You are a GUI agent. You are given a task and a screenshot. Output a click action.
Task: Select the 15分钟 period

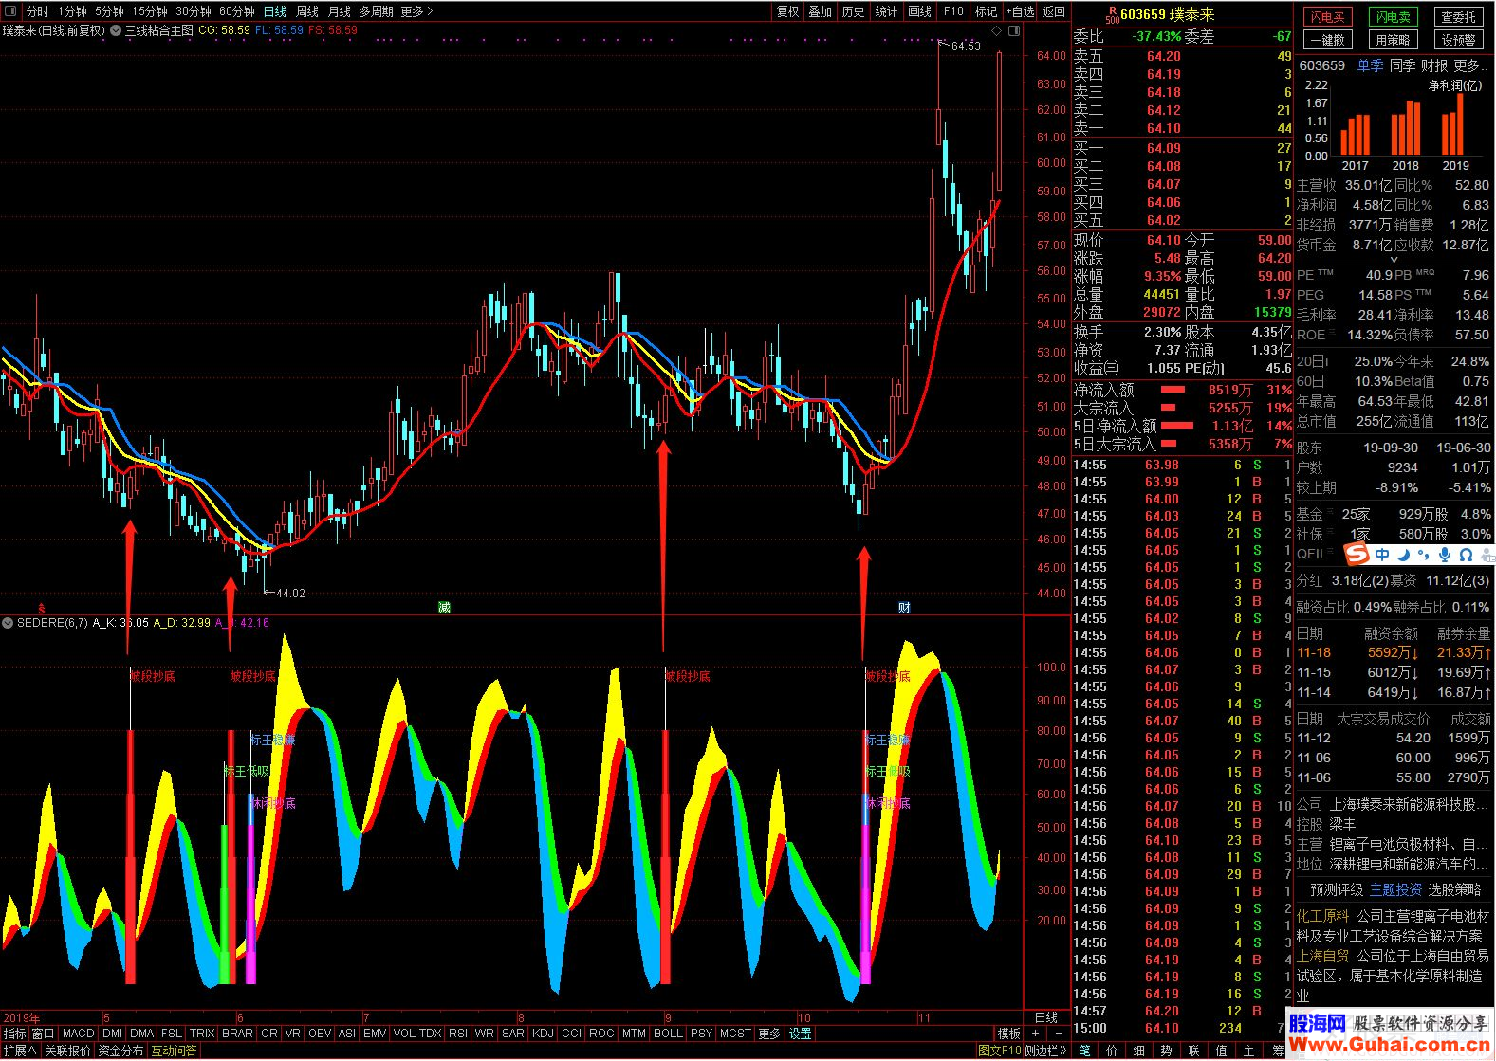150,11
